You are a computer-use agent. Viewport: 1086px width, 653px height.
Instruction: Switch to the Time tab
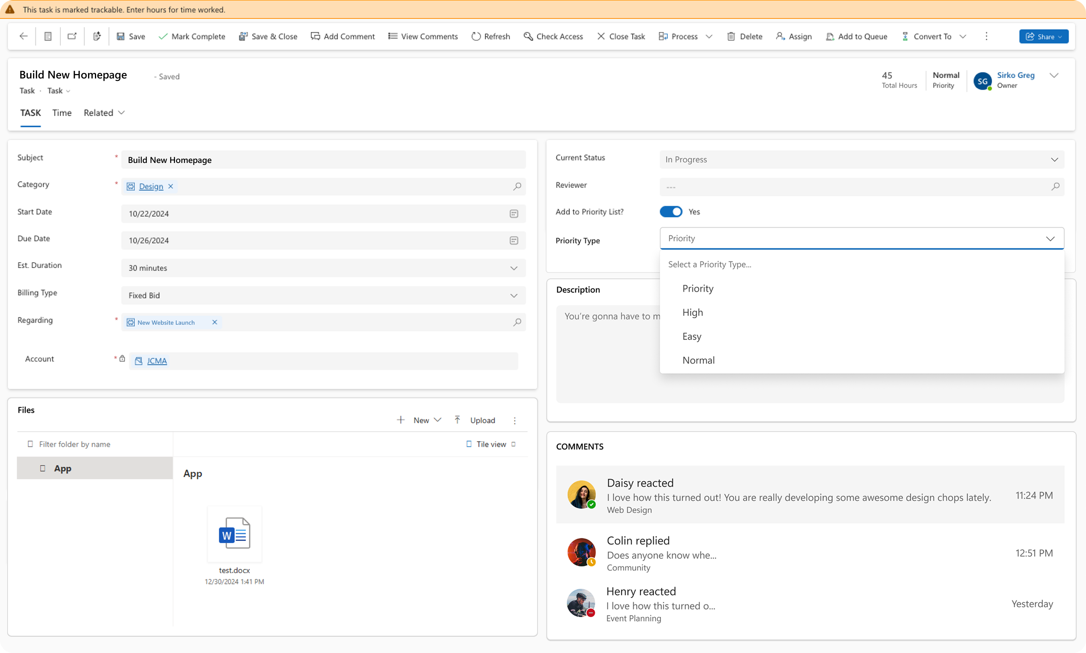coord(62,113)
